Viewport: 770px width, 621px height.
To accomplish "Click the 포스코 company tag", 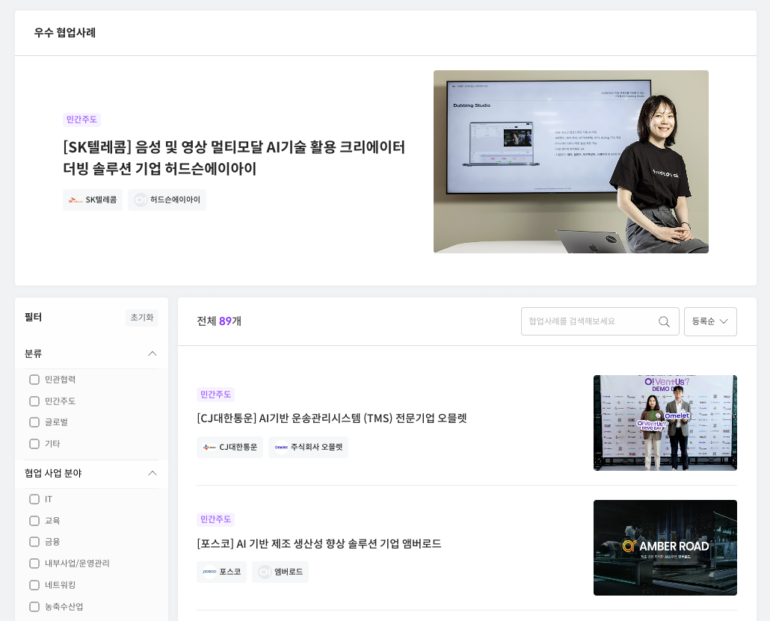I will pyautogui.click(x=221, y=572).
